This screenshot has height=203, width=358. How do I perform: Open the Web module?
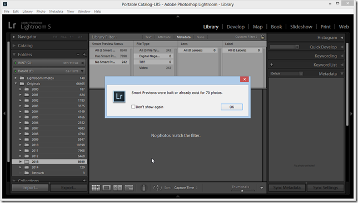(x=344, y=27)
